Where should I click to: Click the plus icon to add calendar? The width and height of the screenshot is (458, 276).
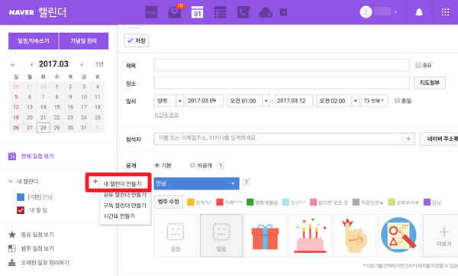pyautogui.click(x=95, y=181)
